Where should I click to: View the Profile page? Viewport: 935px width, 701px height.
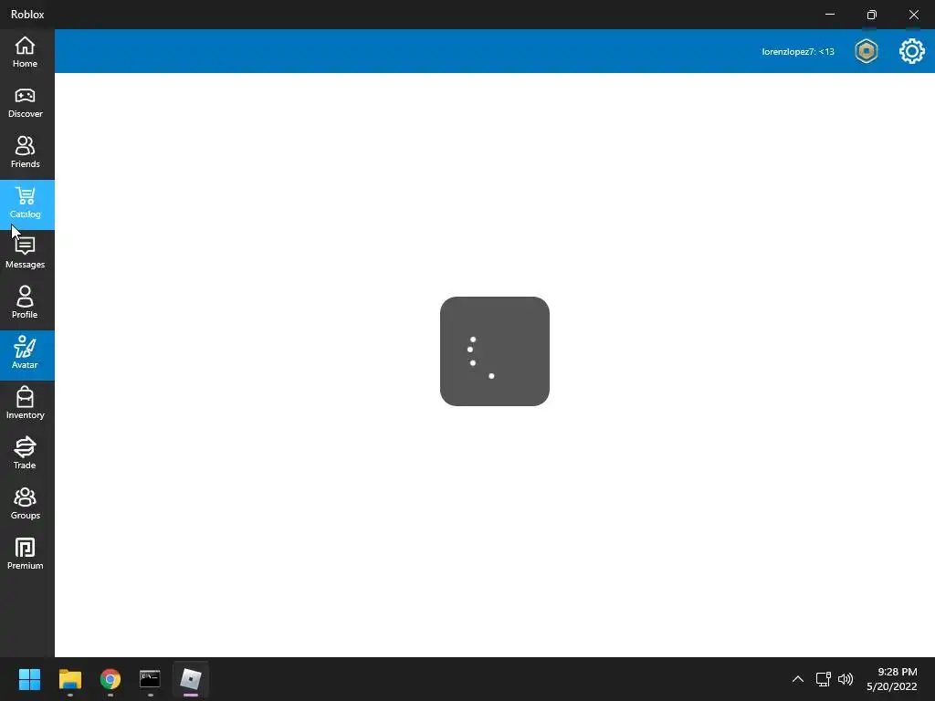[25, 304]
